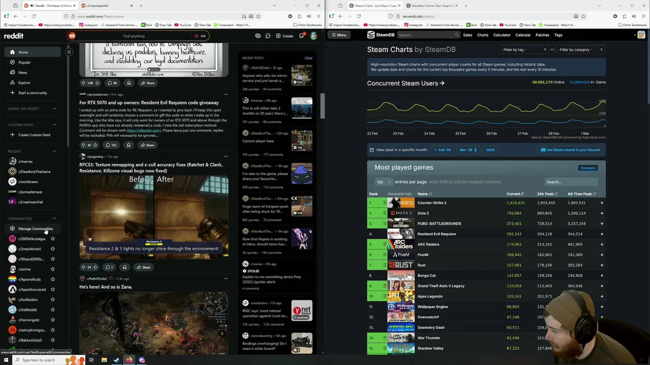Share the RTX 5070 giveaway post
Viewport: 650px width, 365px height.
click(147, 145)
